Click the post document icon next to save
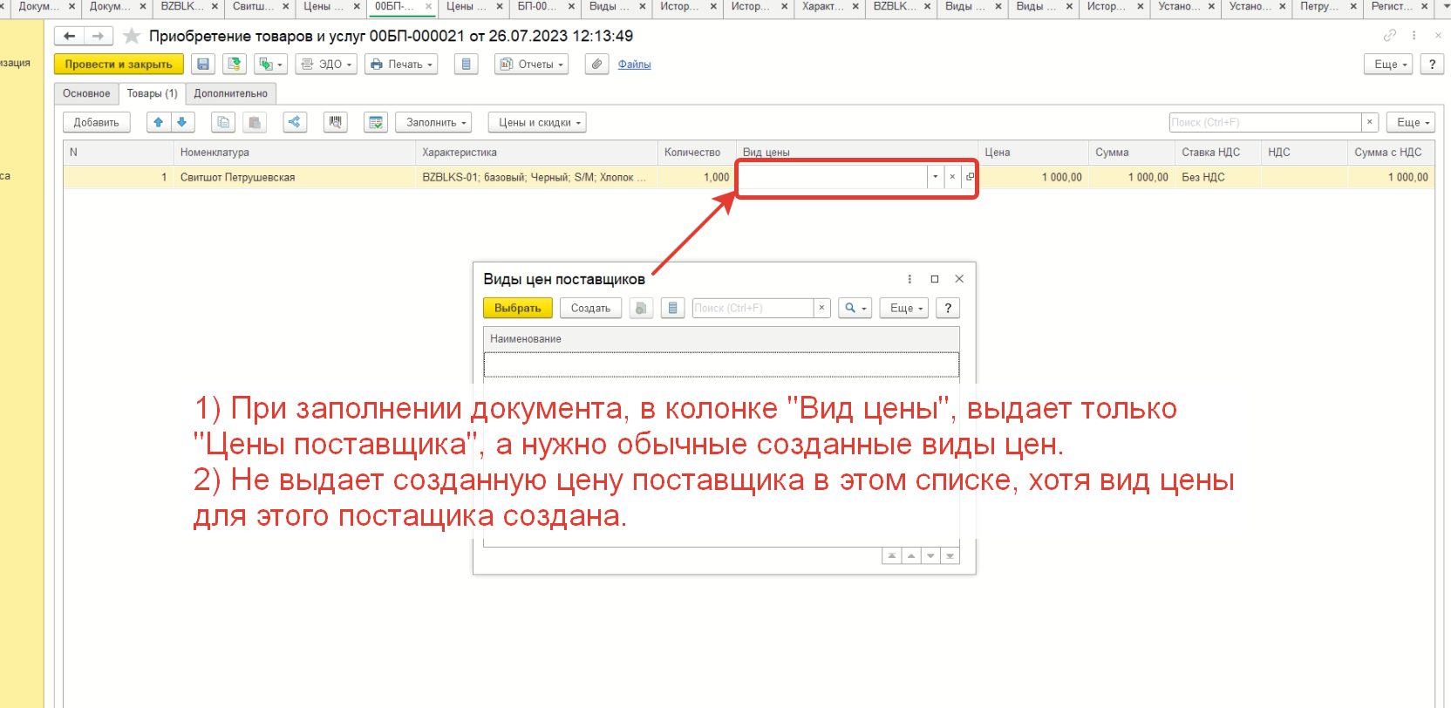1451x708 pixels. [x=234, y=65]
